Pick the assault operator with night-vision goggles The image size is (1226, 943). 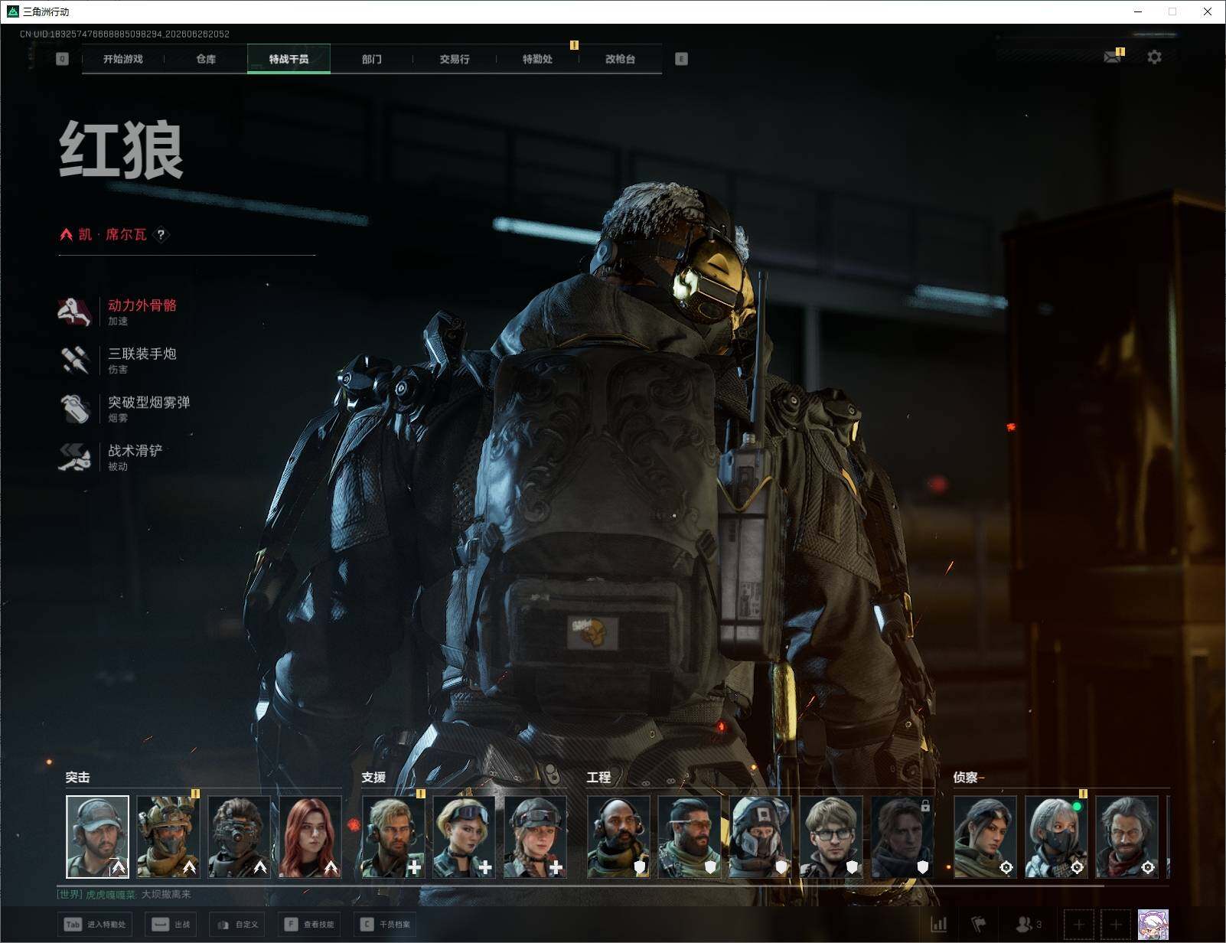(x=240, y=837)
